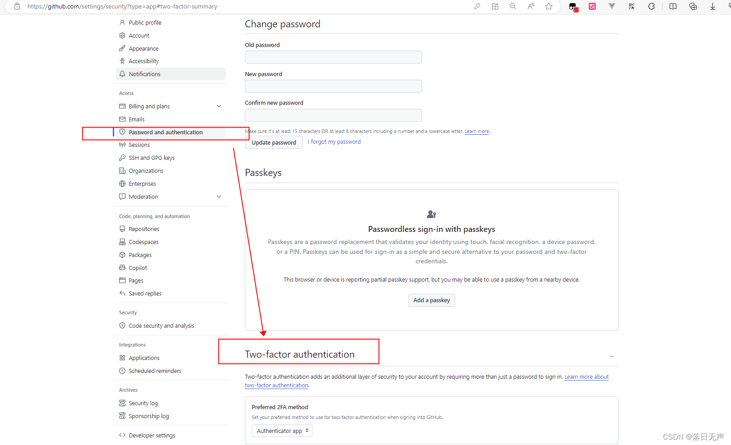Click the passkey person icon in Passkeys box
Screen dimensions: 731x445
tap(432, 214)
